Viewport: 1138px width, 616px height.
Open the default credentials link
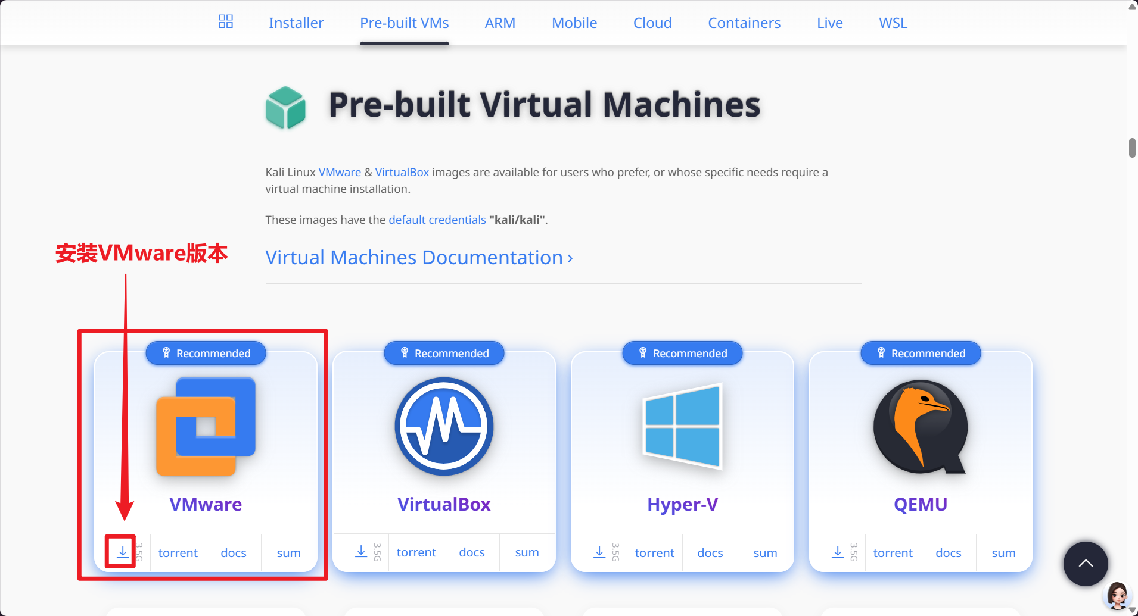437,220
